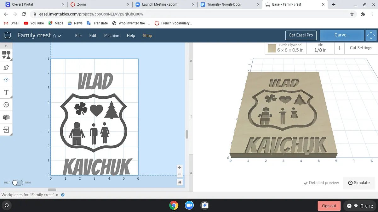Click the Sign out button

tap(329, 206)
